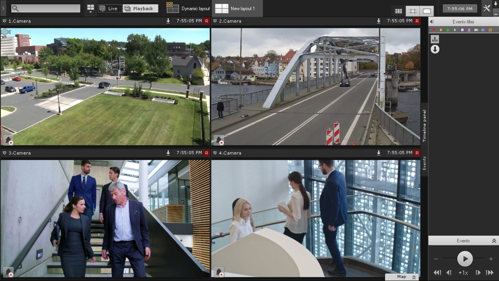Expand the Events section chevrons
The image size is (499, 281).
pyautogui.click(x=494, y=241)
